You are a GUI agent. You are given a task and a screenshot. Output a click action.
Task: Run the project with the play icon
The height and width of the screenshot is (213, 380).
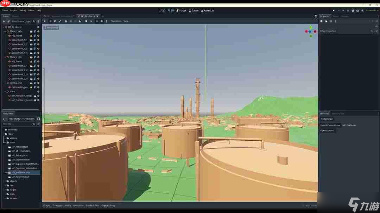point(334,11)
